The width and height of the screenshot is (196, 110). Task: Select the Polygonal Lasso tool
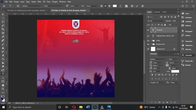click(3, 22)
